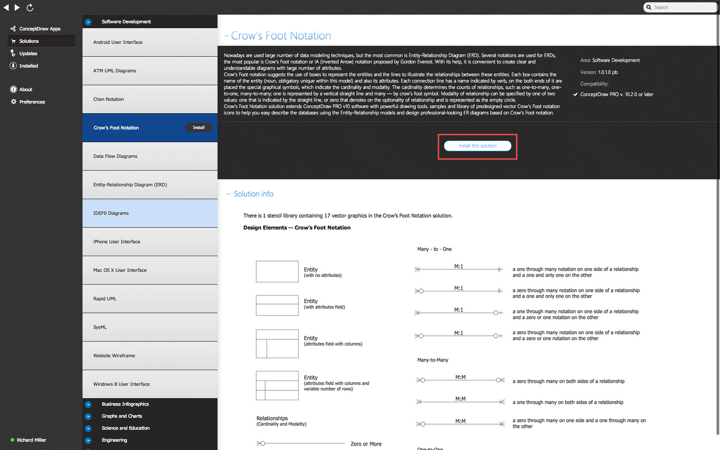The height and width of the screenshot is (450, 720).
Task: Select iPhone User Interface solution
Action: coord(150,242)
